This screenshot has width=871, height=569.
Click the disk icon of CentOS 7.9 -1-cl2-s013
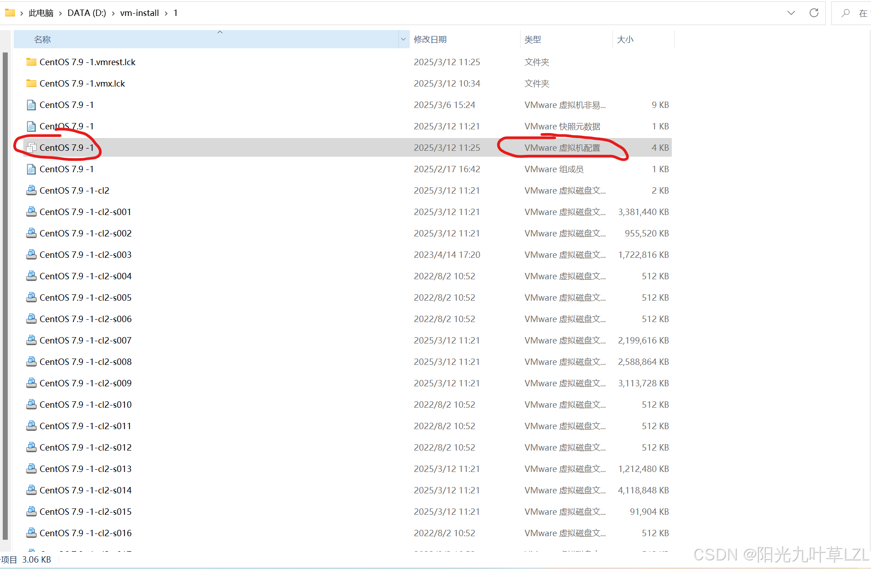(x=31, y=469)
